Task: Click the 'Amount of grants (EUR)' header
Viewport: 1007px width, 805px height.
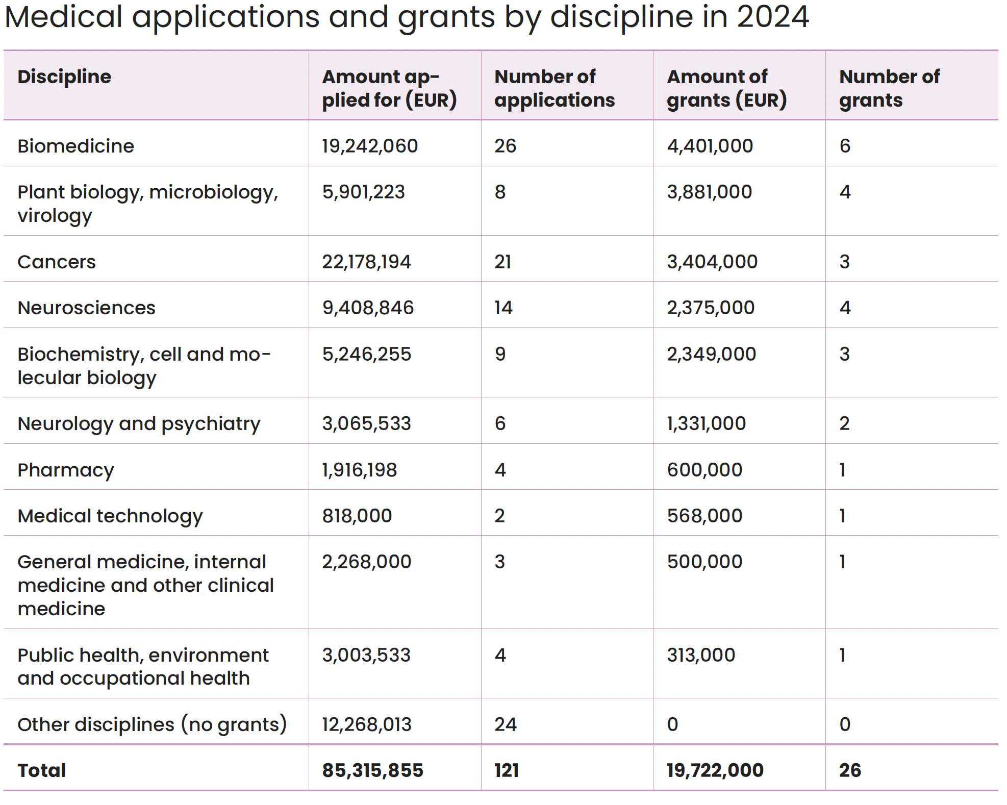Action: tap(727, 88)
